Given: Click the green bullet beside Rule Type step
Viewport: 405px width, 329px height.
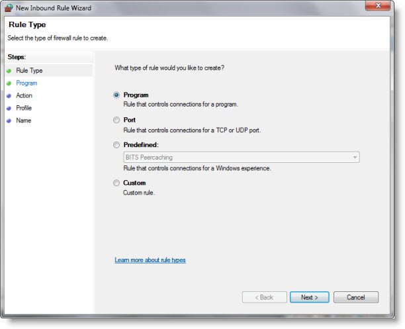Looking at the screenshot, I should [x=9, y=70].
